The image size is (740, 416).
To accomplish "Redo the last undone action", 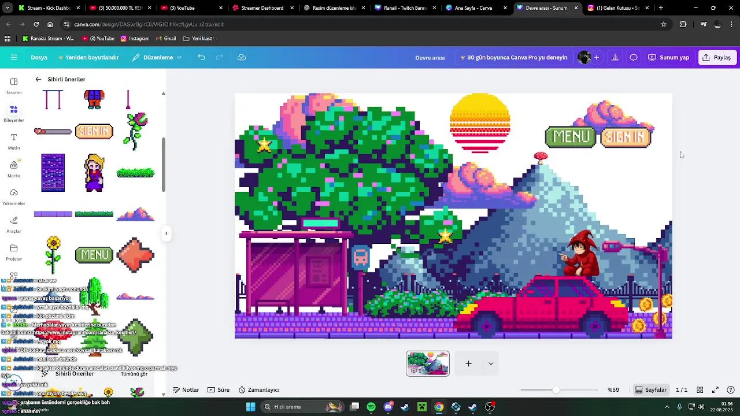I will (x=220, y=57).
